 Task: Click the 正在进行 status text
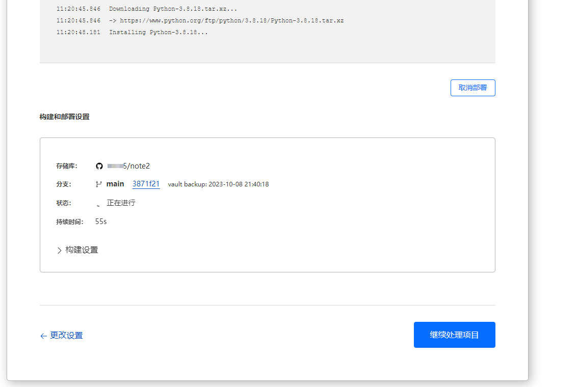click(121, 203)
